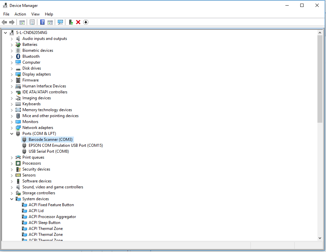Click the Disable device down-arrow icon
The width and height of the screenshot is (326, 252).
pyautogui.click(x=86, y=22)
